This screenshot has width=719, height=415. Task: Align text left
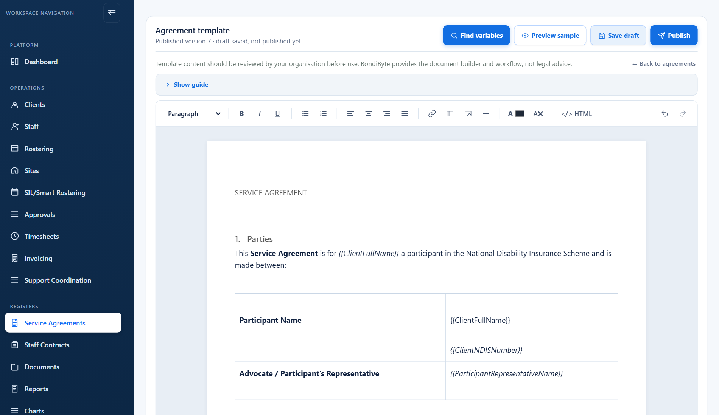tap(350, 114)
